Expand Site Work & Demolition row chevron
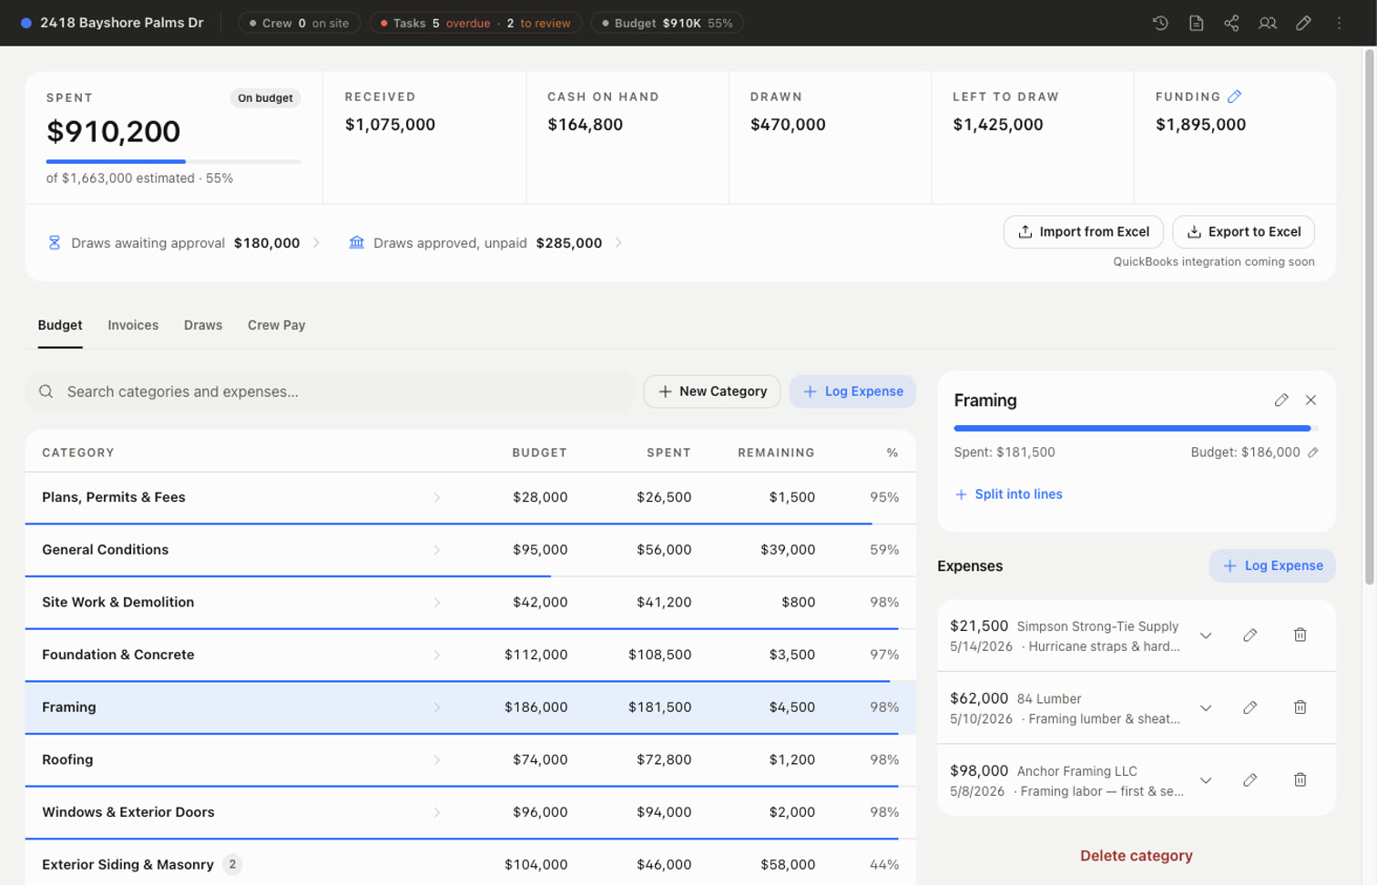This screenshot has height=885, width=1377. click(437, 603)
